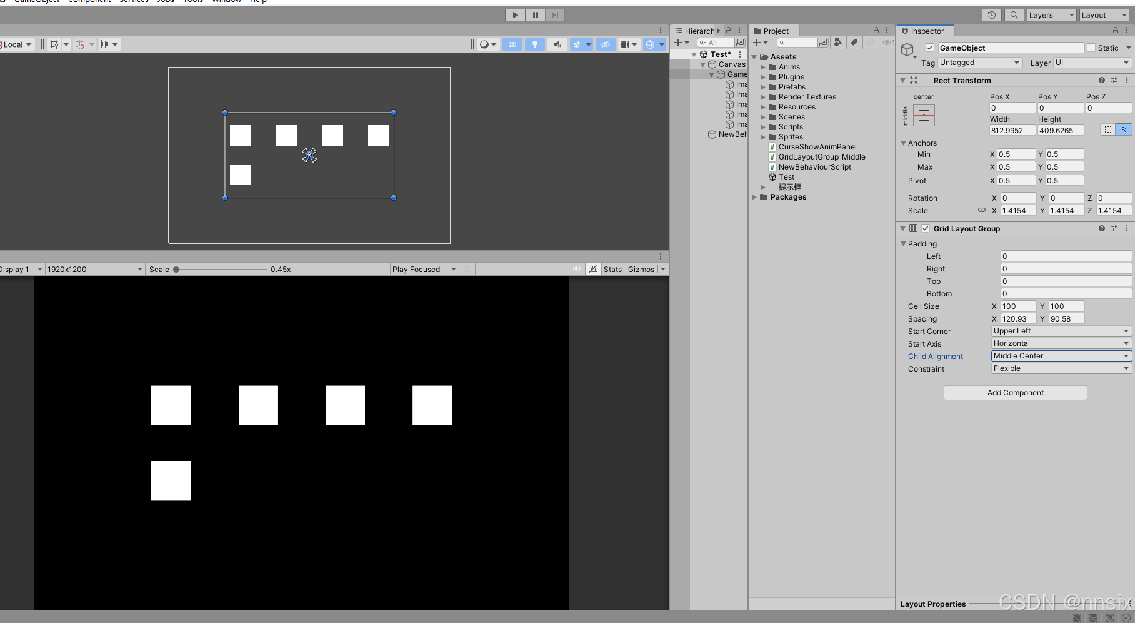Toggle audio in the Scene view
1135x623 pixels.
tap(557, 44)
